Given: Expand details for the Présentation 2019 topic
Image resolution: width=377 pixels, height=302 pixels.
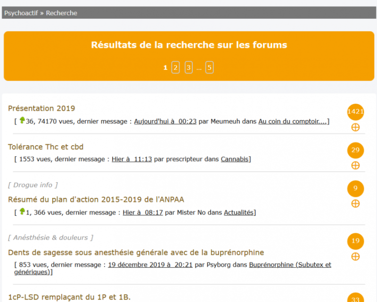Looking at the screenshot, I should pos(355,127).
